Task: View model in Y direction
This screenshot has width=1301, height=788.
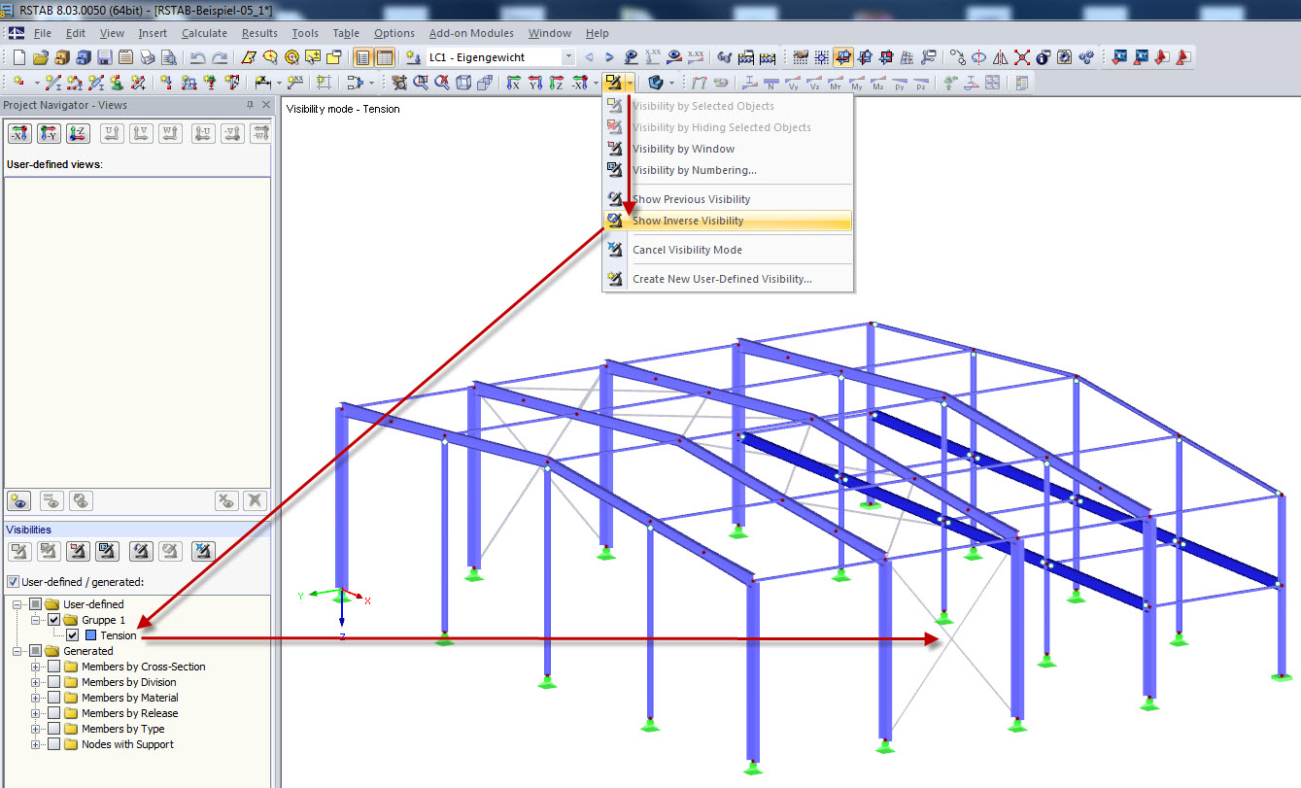Action: [x=534, y=83]
